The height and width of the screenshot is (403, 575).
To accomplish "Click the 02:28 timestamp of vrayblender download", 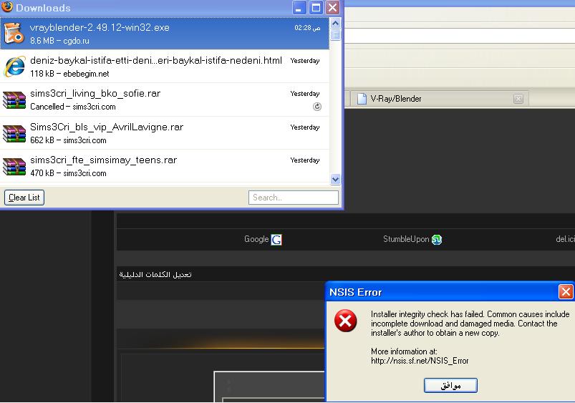I will coord(307,28).
